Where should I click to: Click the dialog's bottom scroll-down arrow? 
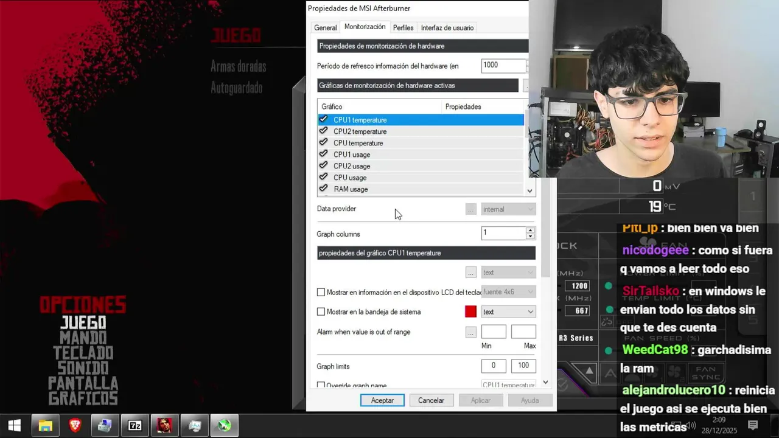pyautogui.click(x=545, y=382)
